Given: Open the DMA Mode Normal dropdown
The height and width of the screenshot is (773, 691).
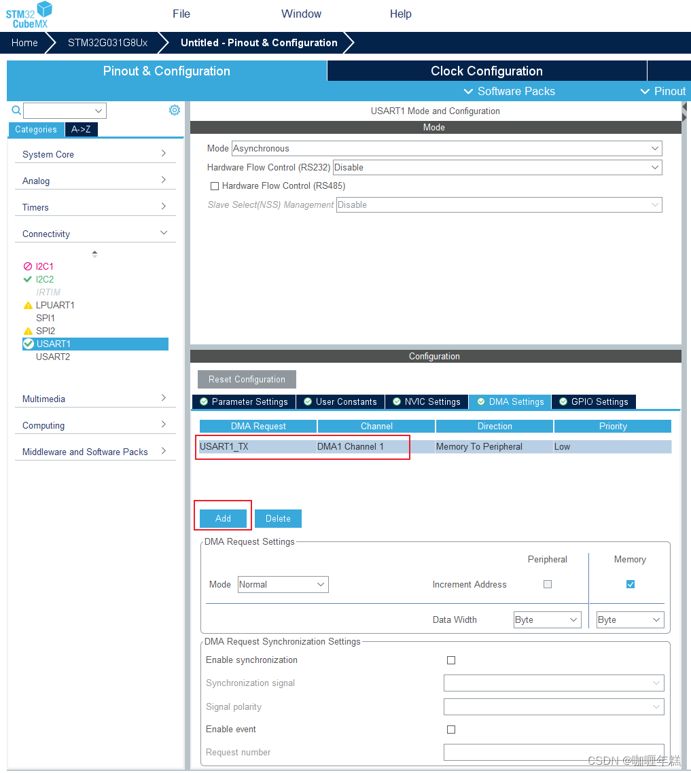Looking at the screenshot, I should coord(283,585).
